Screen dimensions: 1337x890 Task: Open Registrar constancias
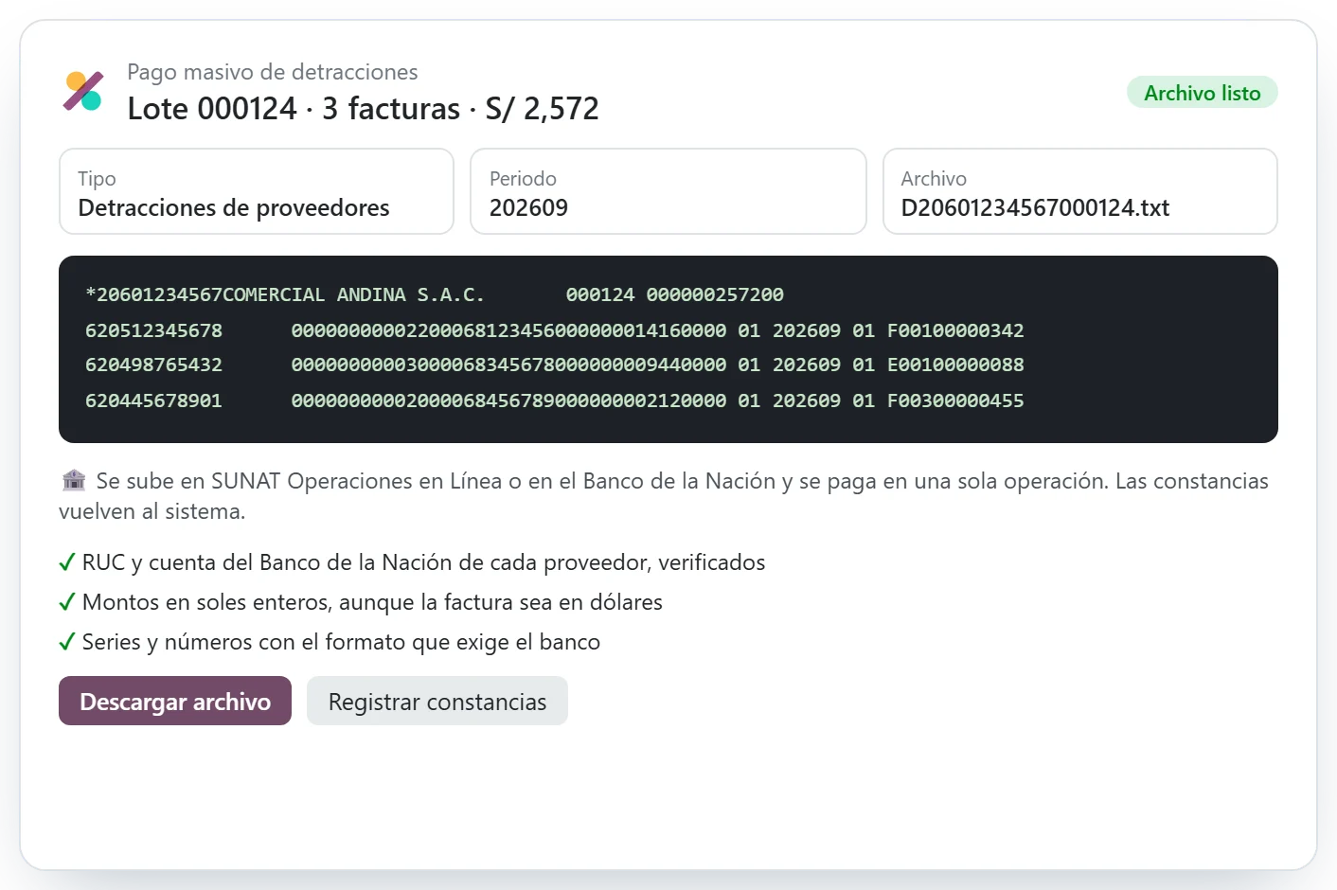pos(437,701)
